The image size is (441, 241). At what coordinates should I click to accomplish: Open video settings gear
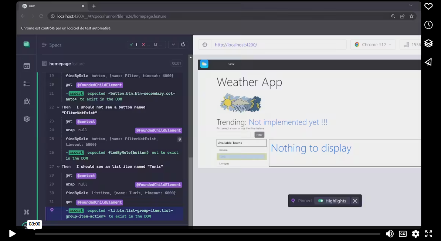(x=415, y=234)
